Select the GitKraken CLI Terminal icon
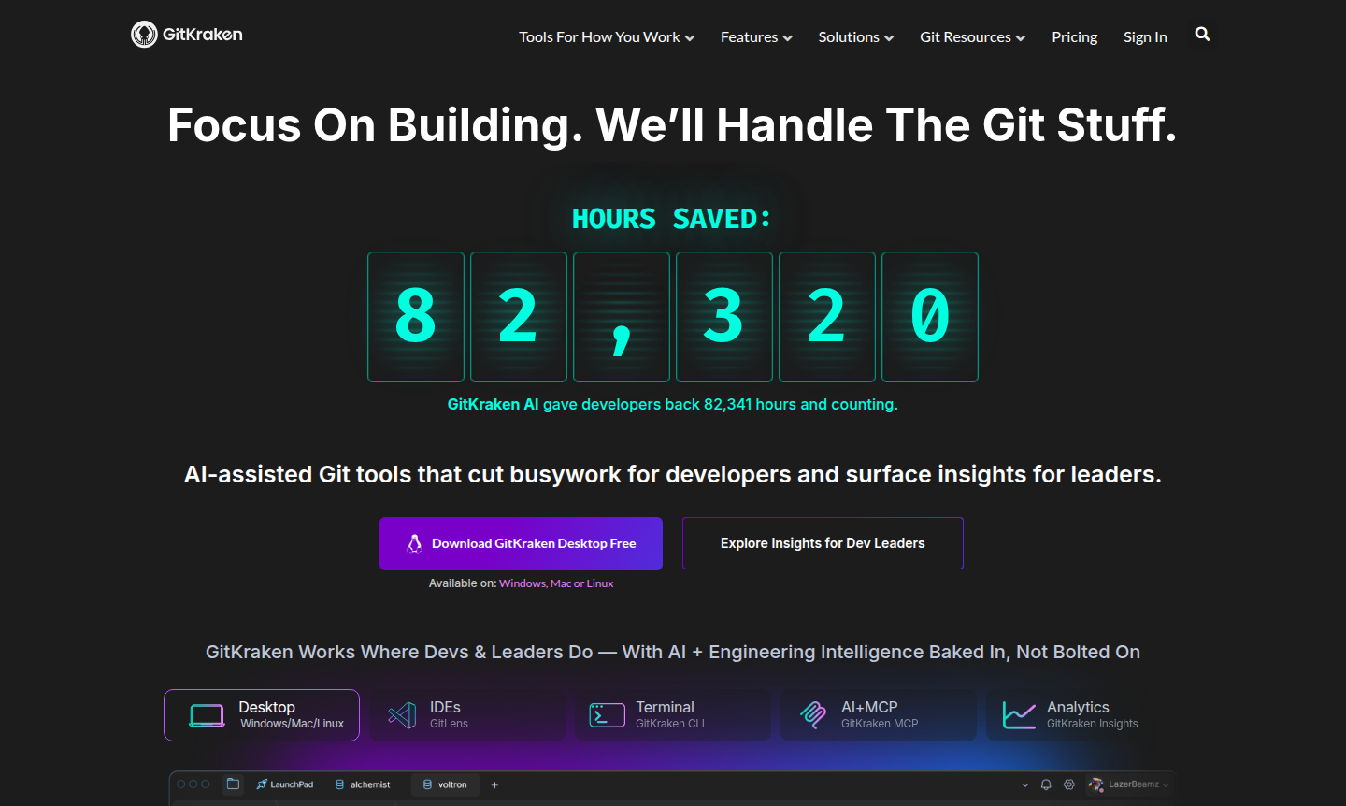This screenshot has width=1346, height=806. point(607,713)
